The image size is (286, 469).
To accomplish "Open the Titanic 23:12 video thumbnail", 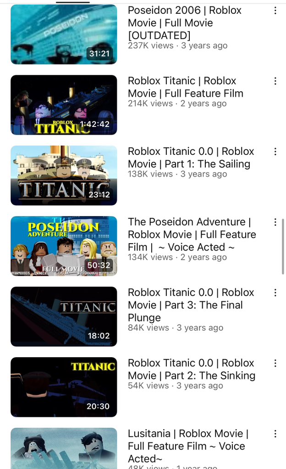I will 64,175.
